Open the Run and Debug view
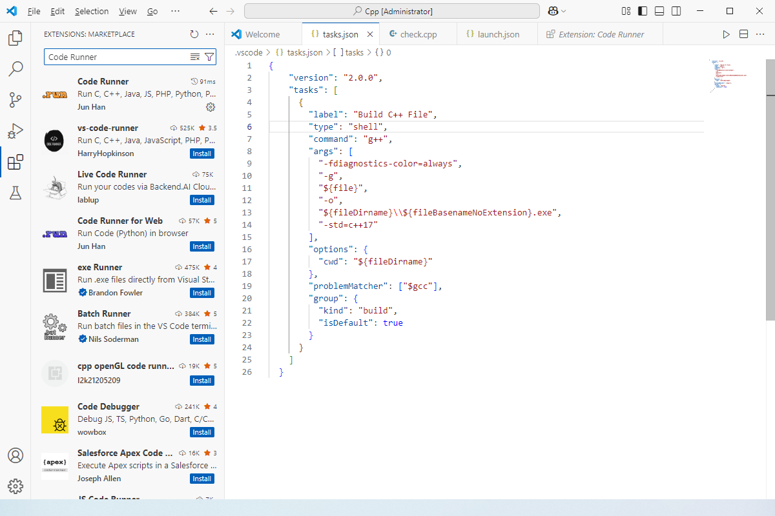Image resolution: width=775 pixels, height=516 pixels. (x=15, y=131)
